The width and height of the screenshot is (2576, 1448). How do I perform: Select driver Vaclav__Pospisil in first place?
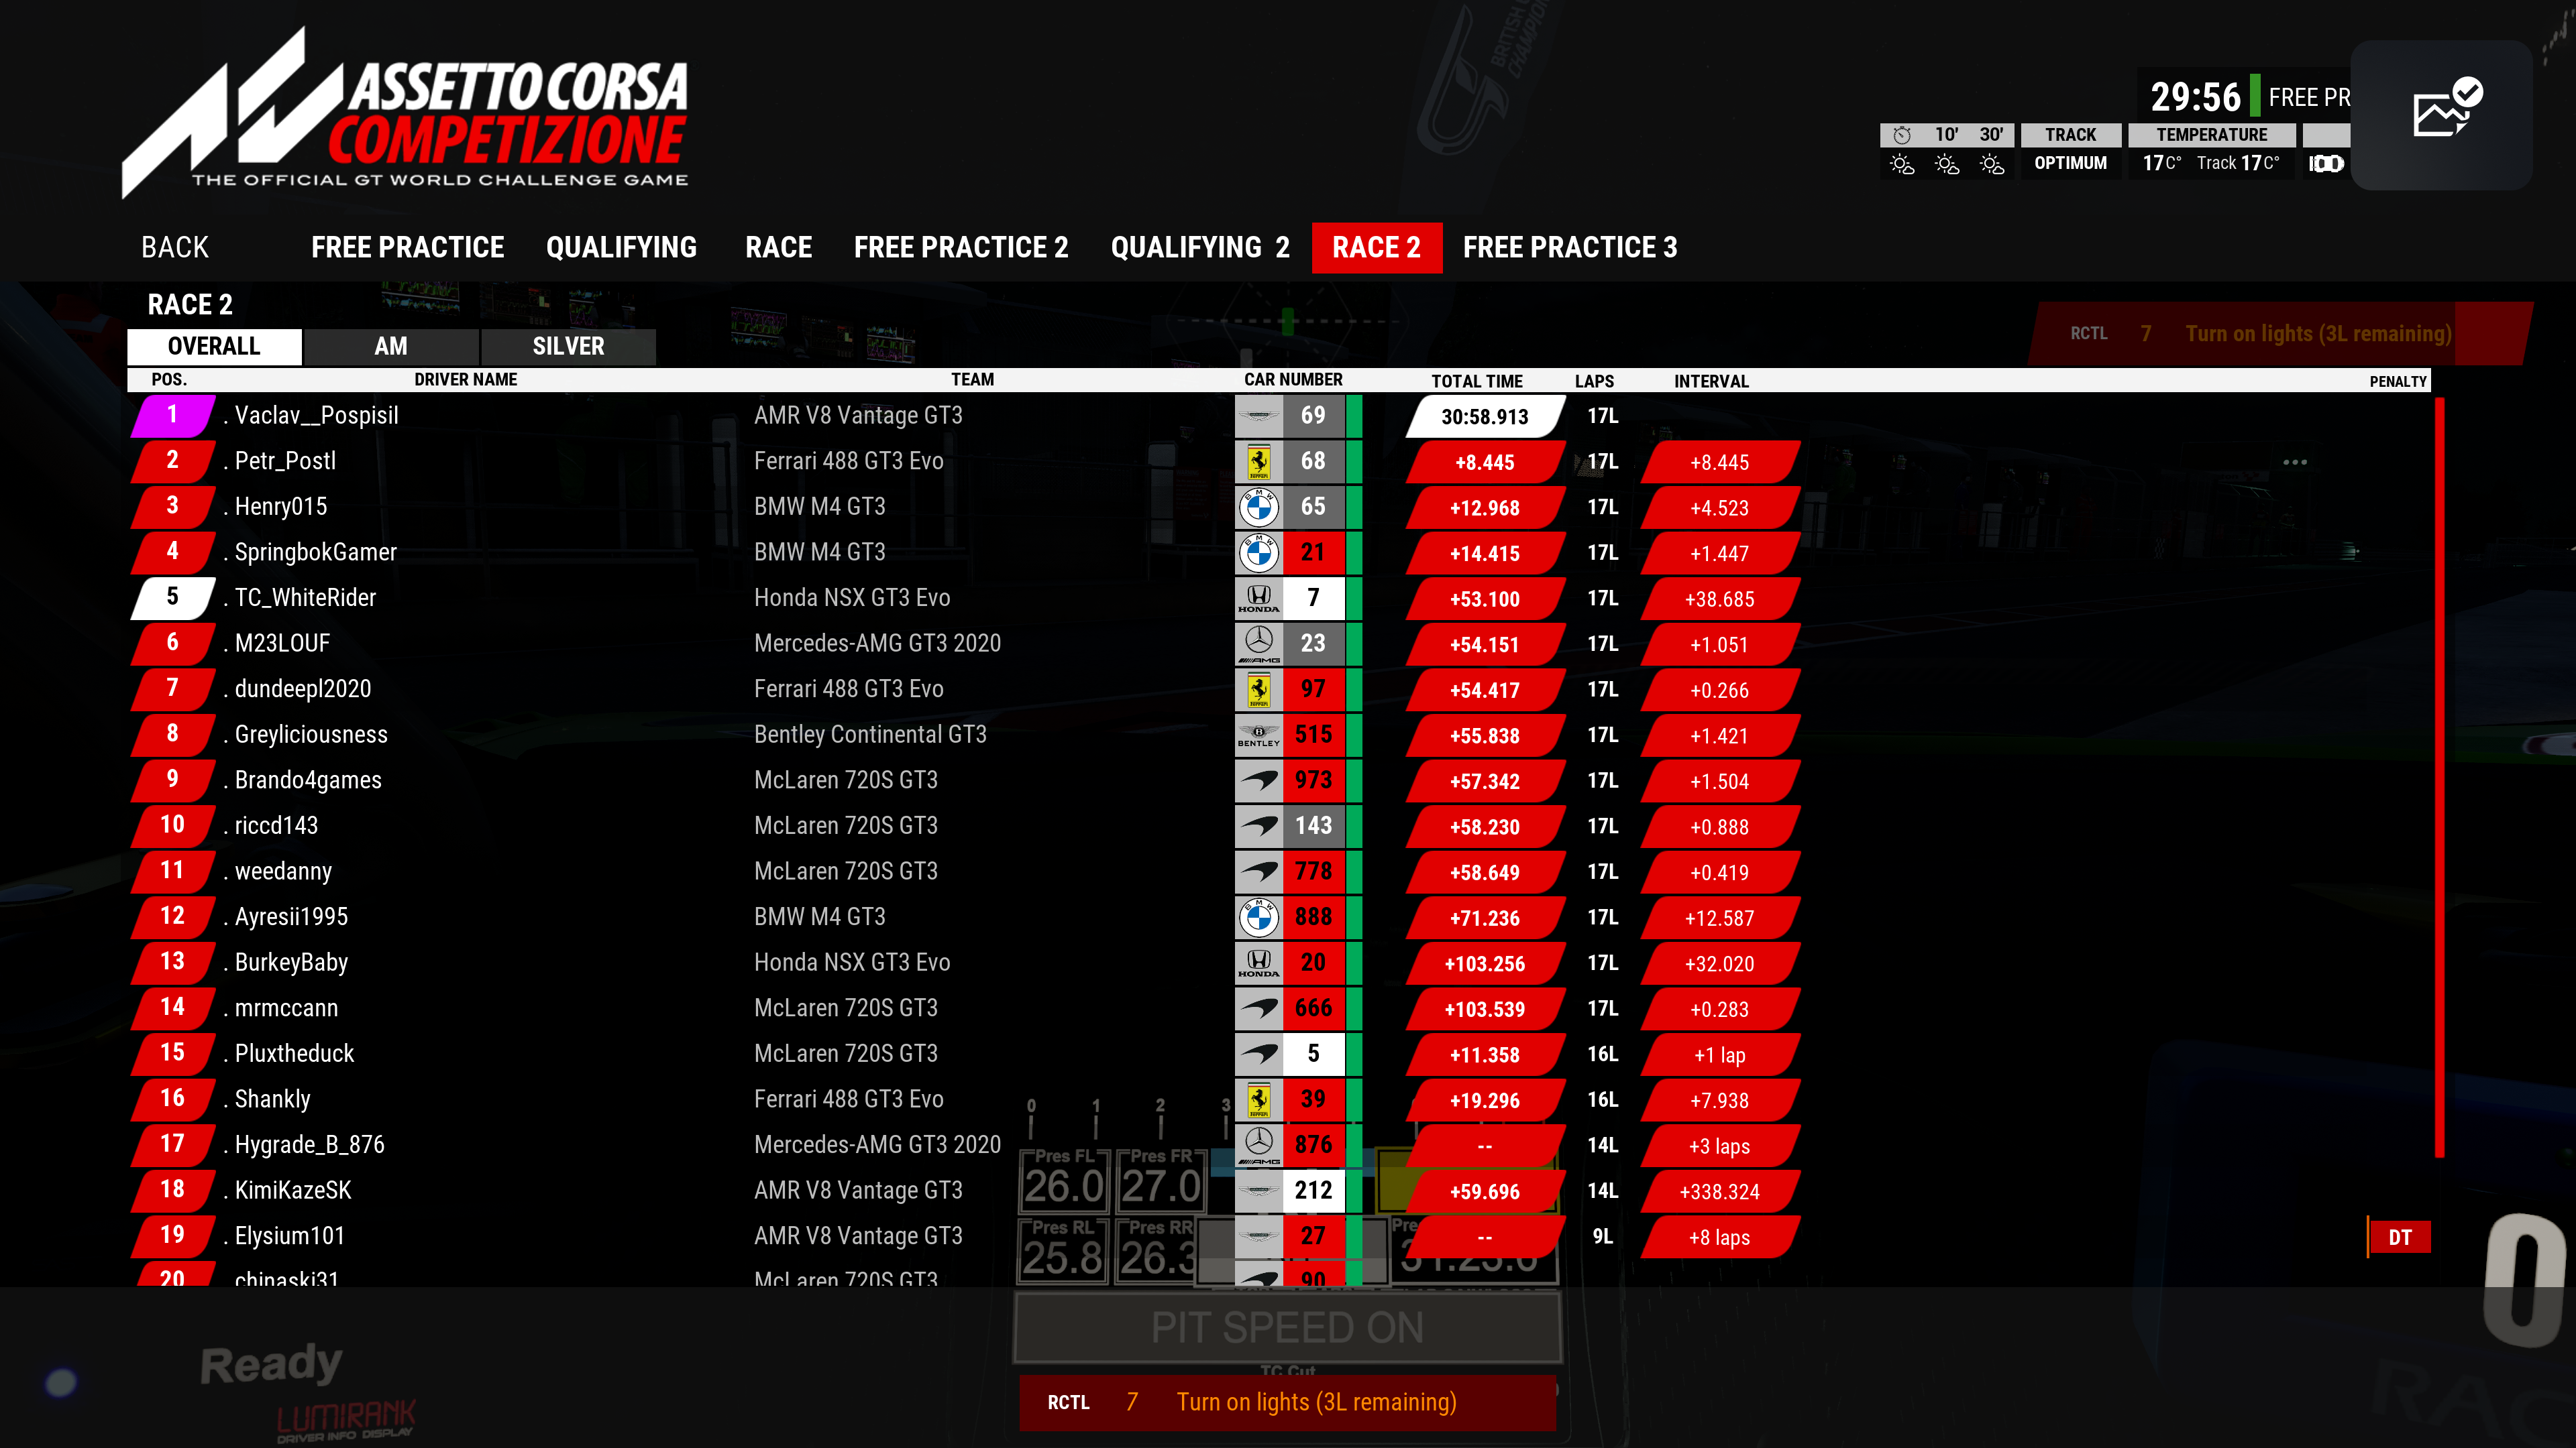pos(1280,416)
